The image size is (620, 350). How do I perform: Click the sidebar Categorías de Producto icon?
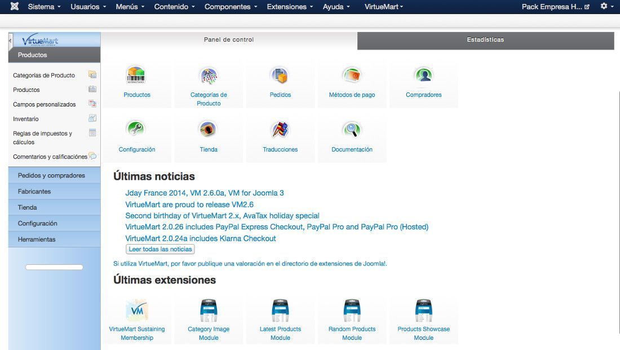[x=92, y=74]
